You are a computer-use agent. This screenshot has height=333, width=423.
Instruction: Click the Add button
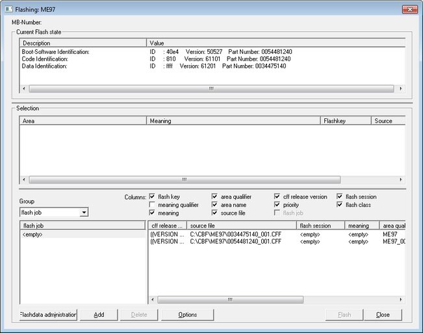[99, 315]
